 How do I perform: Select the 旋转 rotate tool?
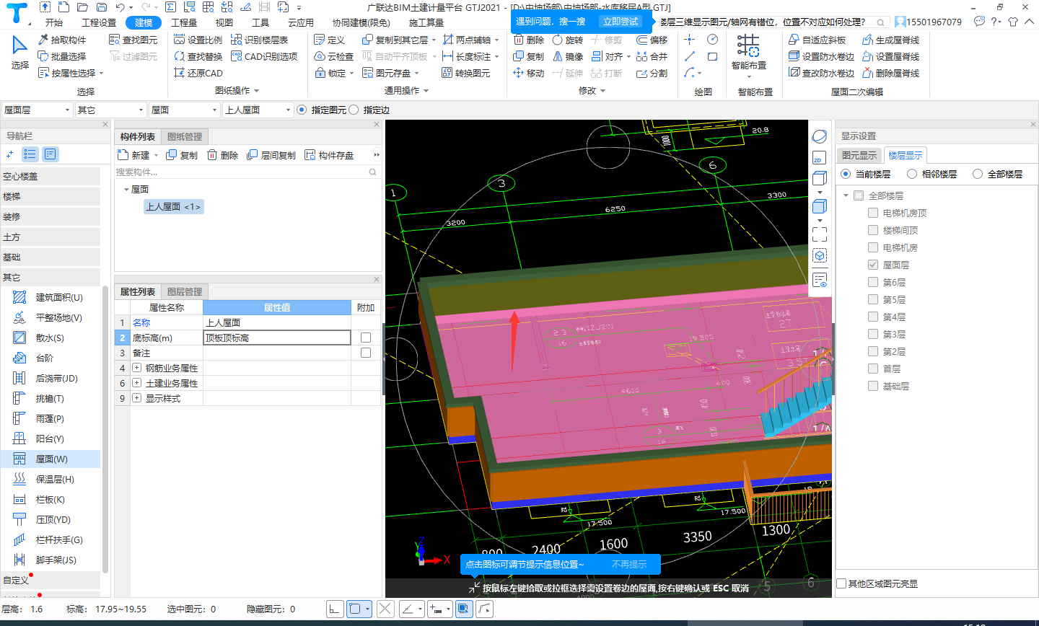pos(567,40)
